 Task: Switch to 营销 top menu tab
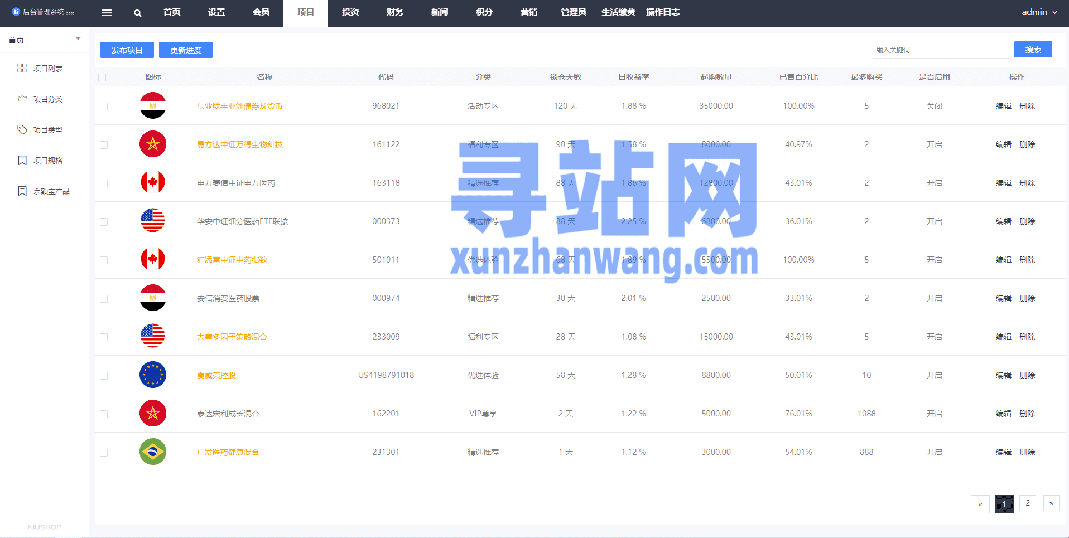pos(529,12)
